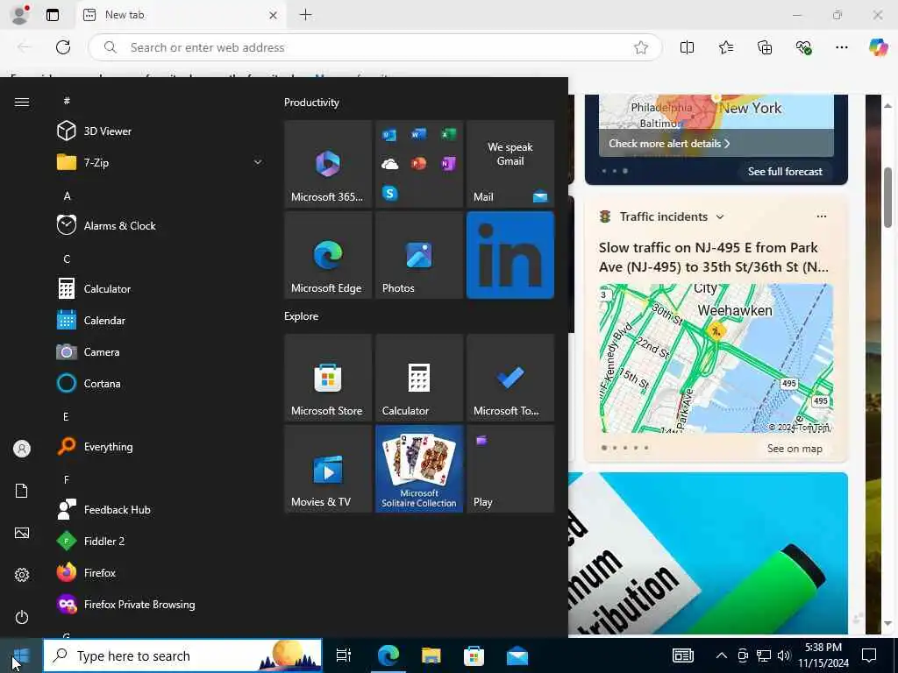The width and height of the screenshot is (898, 673).
Task: Click the letter E group header
Action: click(x=66, y=416)
